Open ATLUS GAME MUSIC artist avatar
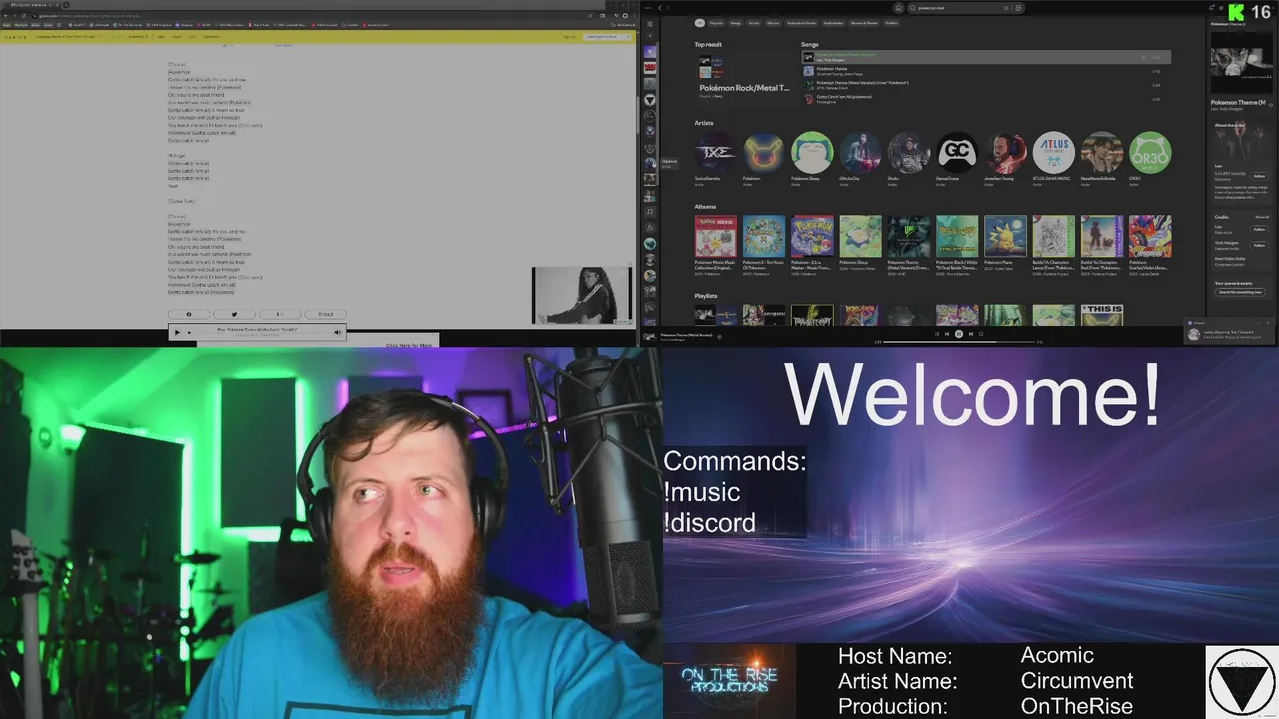 pyautogui.click(x=1054, y=153)
